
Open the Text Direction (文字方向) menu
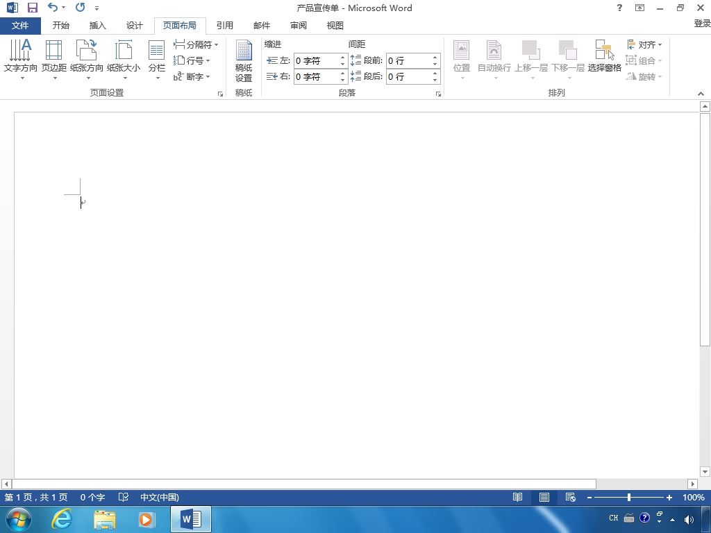[x=20, y=60]
